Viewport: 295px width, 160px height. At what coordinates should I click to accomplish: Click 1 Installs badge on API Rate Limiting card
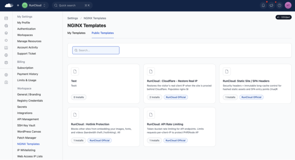pyautogui.click(x=154, y=140)
